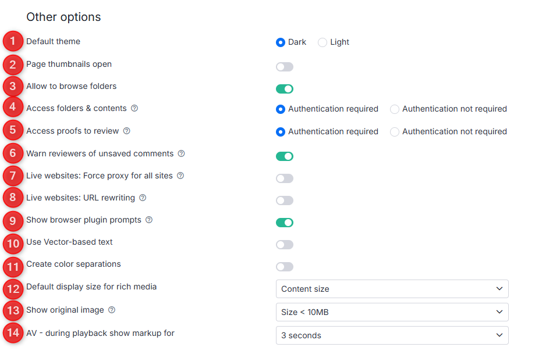Click help icon beside Access proofs to review
Screen dimensions: 560x358
127,131
